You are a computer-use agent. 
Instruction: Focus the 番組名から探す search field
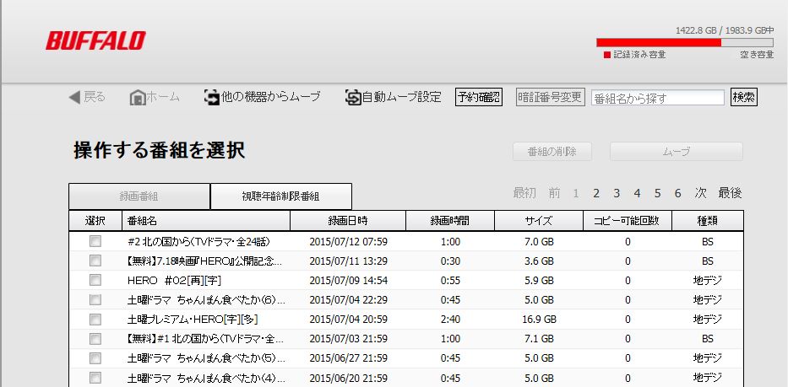point(658,98)
